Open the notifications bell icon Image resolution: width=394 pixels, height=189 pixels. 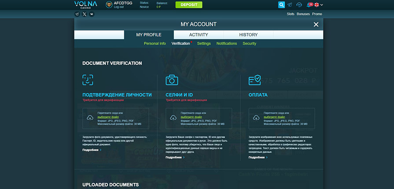pos(309,5)
